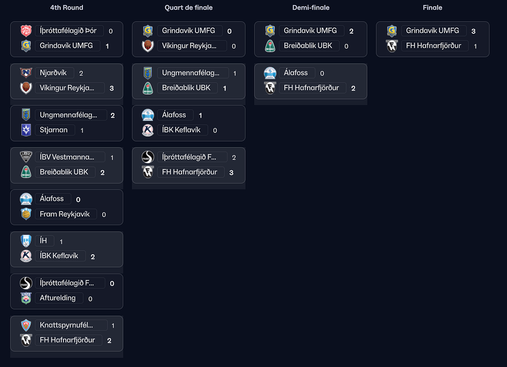Click the Íþróttafélagið Þór club logo

tap(26, 31)
